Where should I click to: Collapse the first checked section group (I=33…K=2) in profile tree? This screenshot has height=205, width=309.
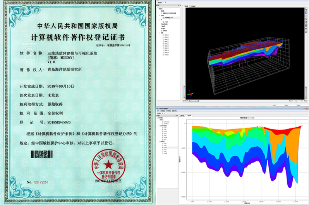click(159, 126)
